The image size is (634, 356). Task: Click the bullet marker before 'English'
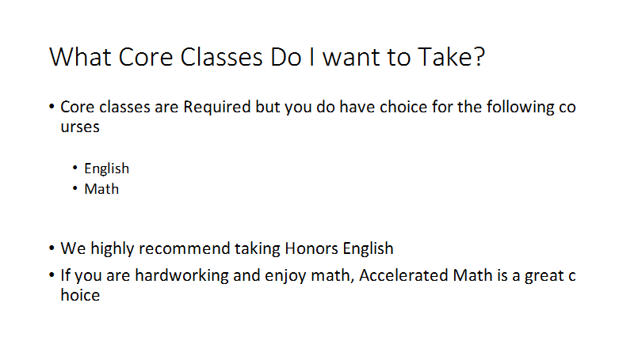pyautogui.click(x=74, y=168)
